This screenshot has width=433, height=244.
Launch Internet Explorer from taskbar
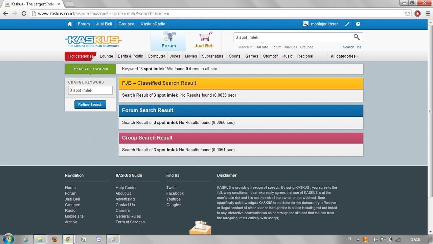[26, 239]
